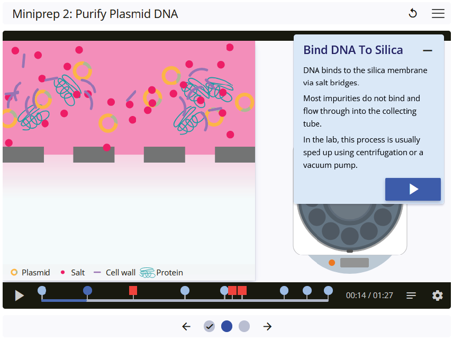Screen dimensions: 453x340
Task: Click the Cell wall legend entry
Action: tap(115, 272)
